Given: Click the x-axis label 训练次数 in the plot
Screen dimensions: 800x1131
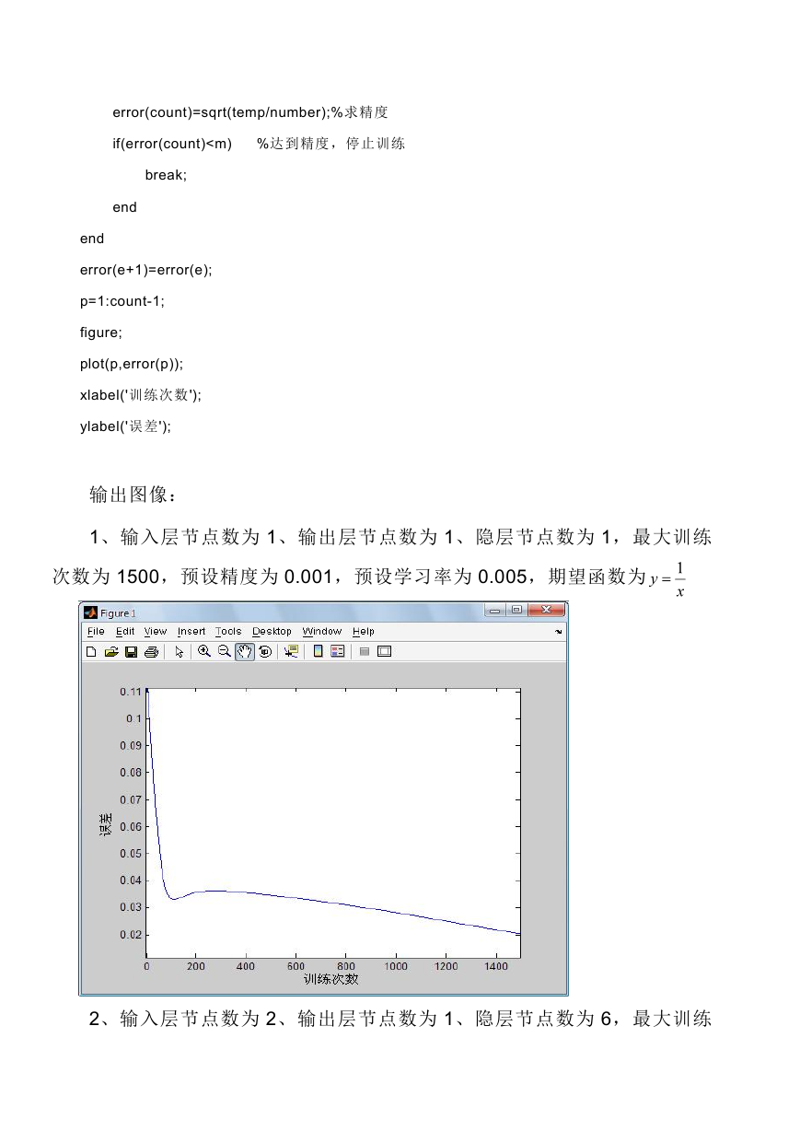Looking at the screenshot, I should (x=331, y=979).
